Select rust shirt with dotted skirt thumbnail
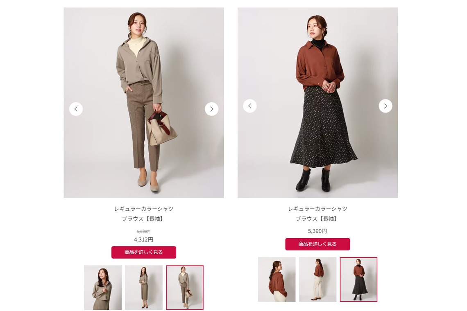The image size is (467, 311). (358, 279)
